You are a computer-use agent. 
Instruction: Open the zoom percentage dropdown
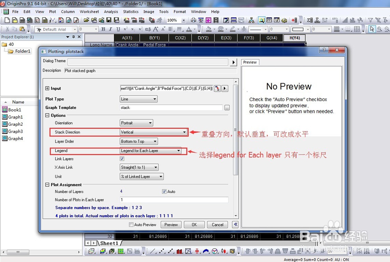[x=184, y=20]
